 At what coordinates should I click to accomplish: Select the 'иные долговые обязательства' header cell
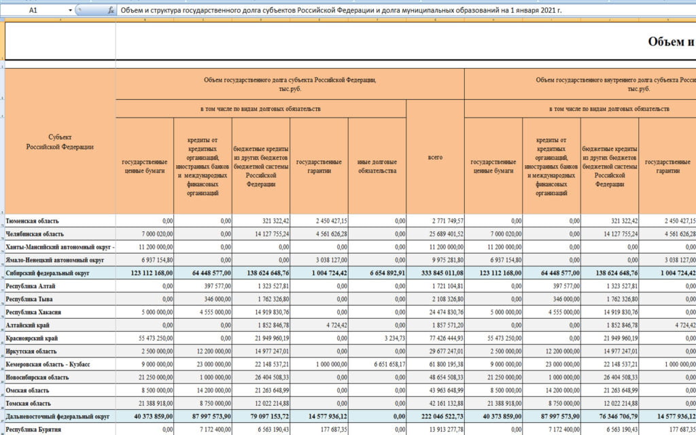pyautogui.click(x=377, y=166)
